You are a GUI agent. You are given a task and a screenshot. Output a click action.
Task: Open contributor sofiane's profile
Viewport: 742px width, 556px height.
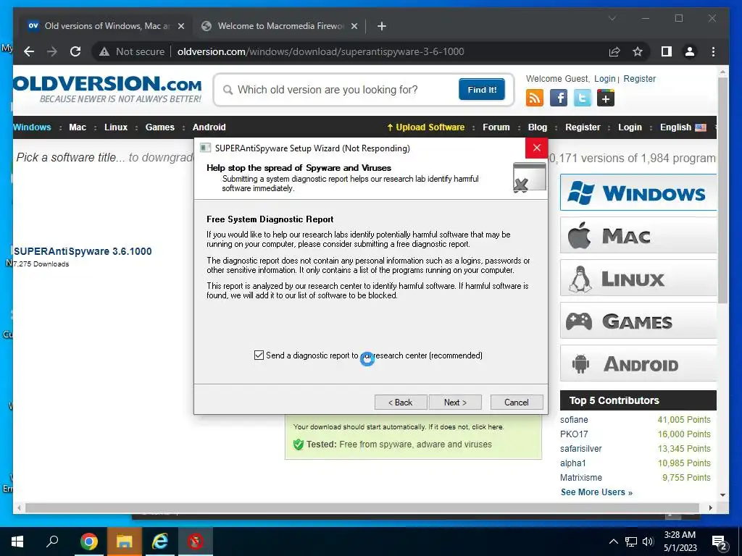pos(574,420)
